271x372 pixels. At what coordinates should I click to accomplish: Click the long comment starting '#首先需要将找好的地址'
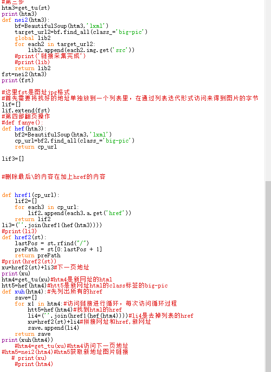[x=130, y=98]
